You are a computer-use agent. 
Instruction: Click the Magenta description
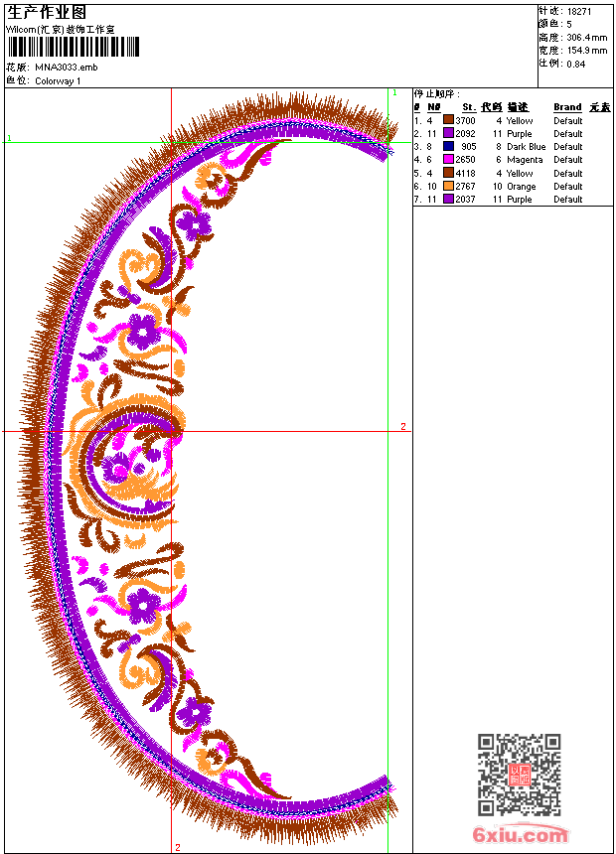click(525, 160)
